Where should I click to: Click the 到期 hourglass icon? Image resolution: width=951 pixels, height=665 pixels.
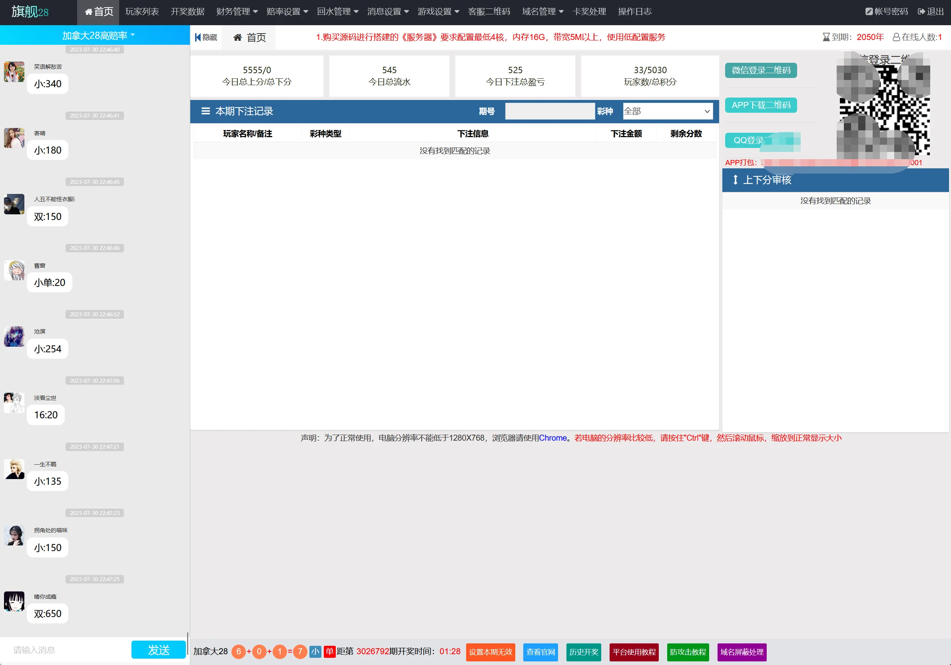826,37
